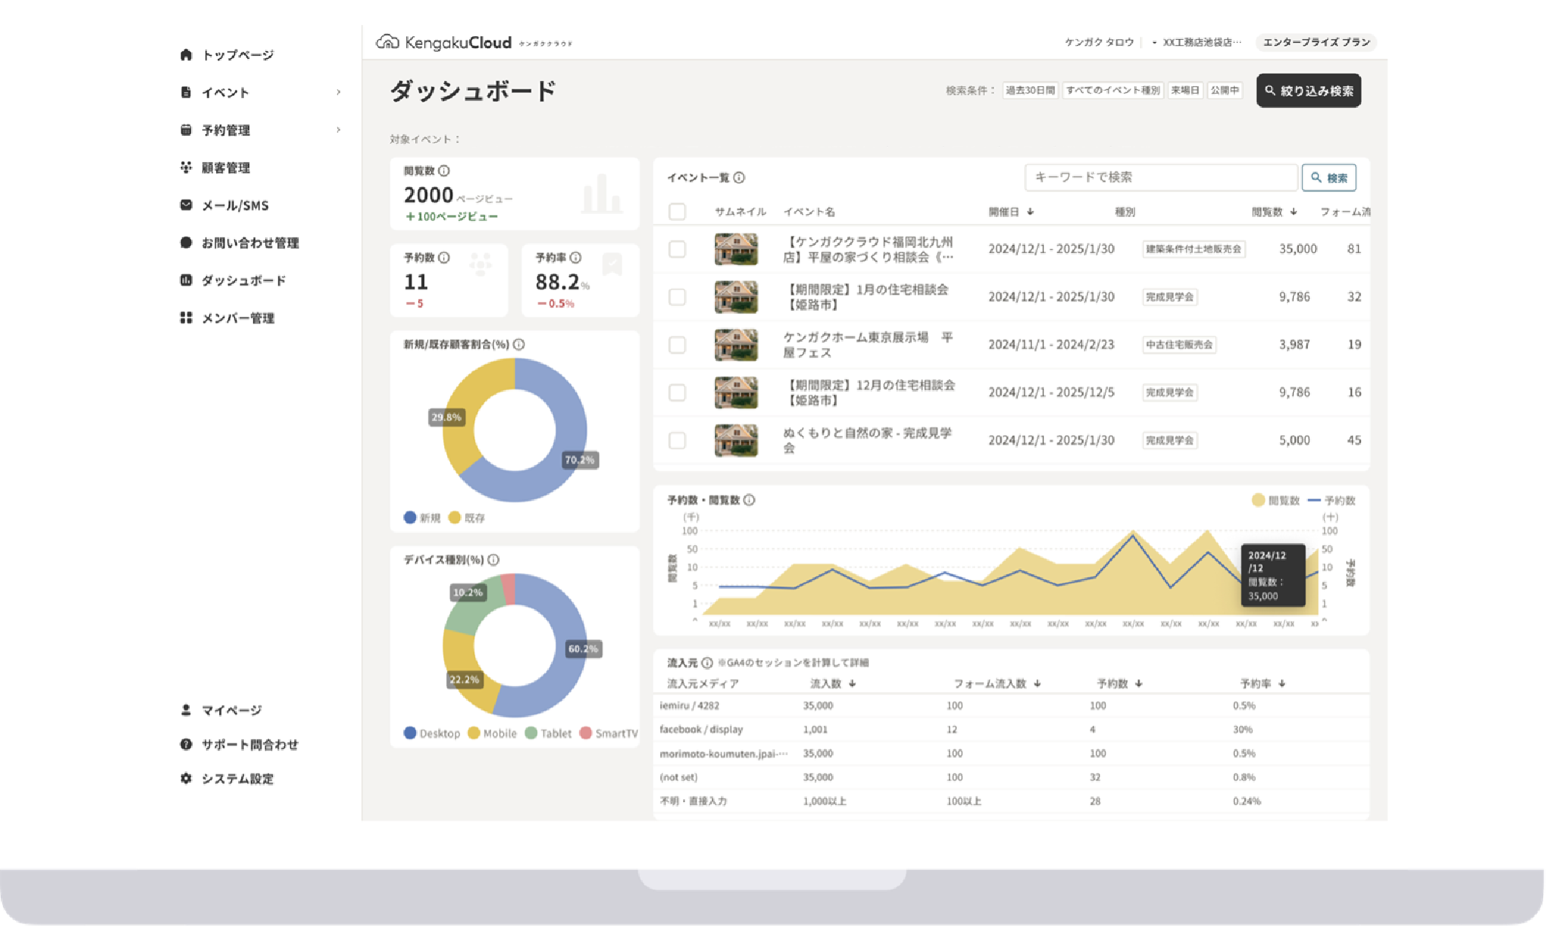This screenshot has width=1549, height=938.
Task: Click the 検索 button next to keyword field
Action: [x=1328, y=178]
